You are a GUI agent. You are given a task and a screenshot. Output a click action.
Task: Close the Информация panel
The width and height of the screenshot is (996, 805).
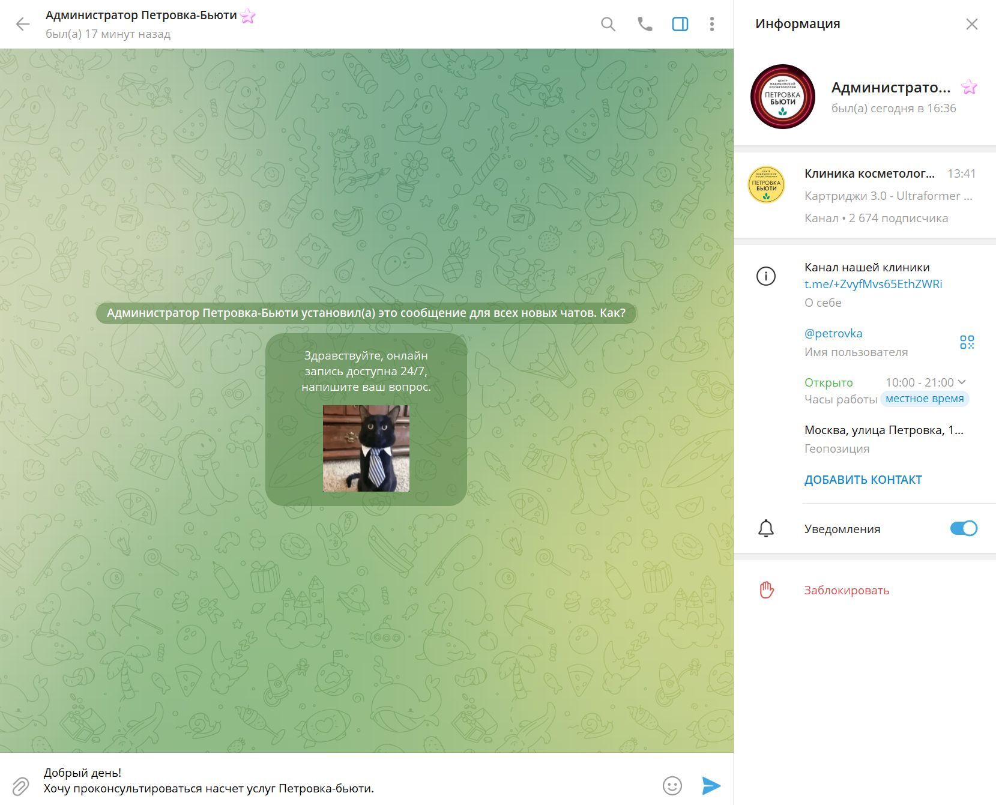point(972,24)
